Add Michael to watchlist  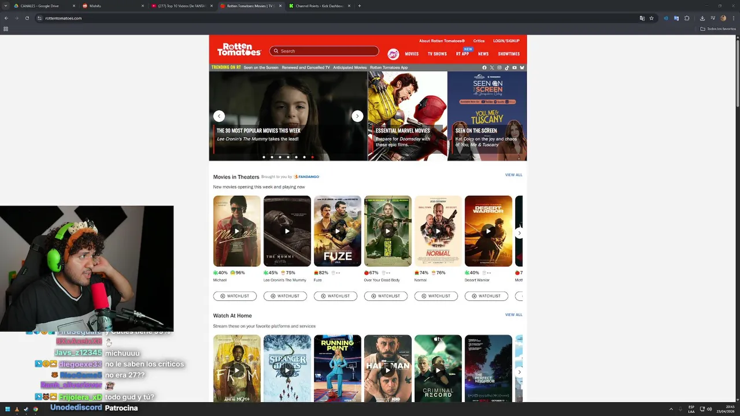coord(235,296)
